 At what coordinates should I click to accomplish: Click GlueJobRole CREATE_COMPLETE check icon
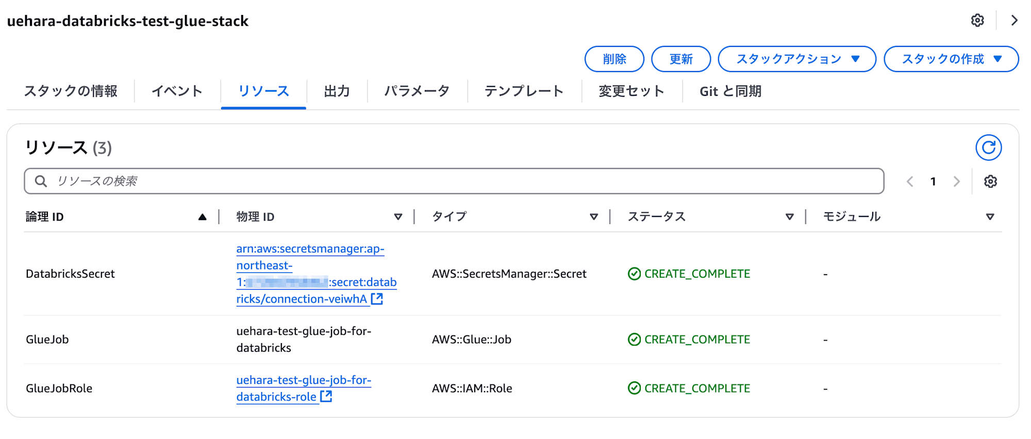[x=634, y=388]
